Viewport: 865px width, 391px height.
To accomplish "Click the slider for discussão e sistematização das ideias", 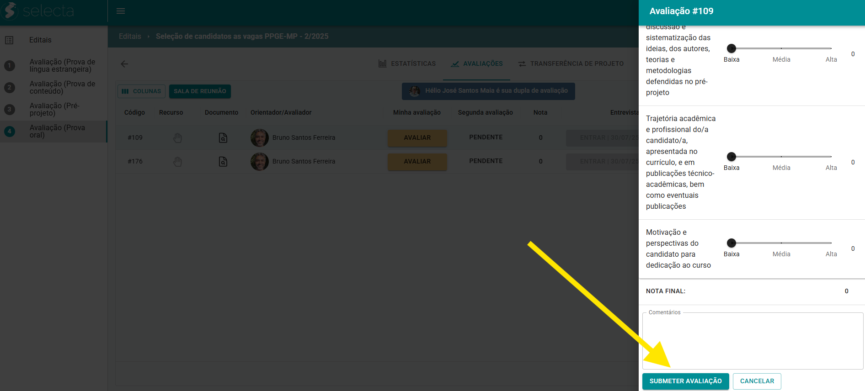I will 781,48.
